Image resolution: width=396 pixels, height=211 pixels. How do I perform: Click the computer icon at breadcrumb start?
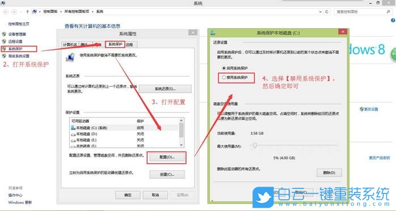[35, 11]
